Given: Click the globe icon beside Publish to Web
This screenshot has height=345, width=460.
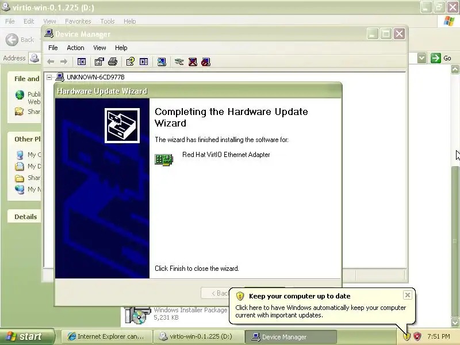Looking at the screenshot, I should 20,95.
